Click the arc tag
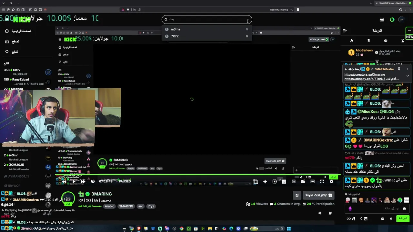 (x=140, y=206)
